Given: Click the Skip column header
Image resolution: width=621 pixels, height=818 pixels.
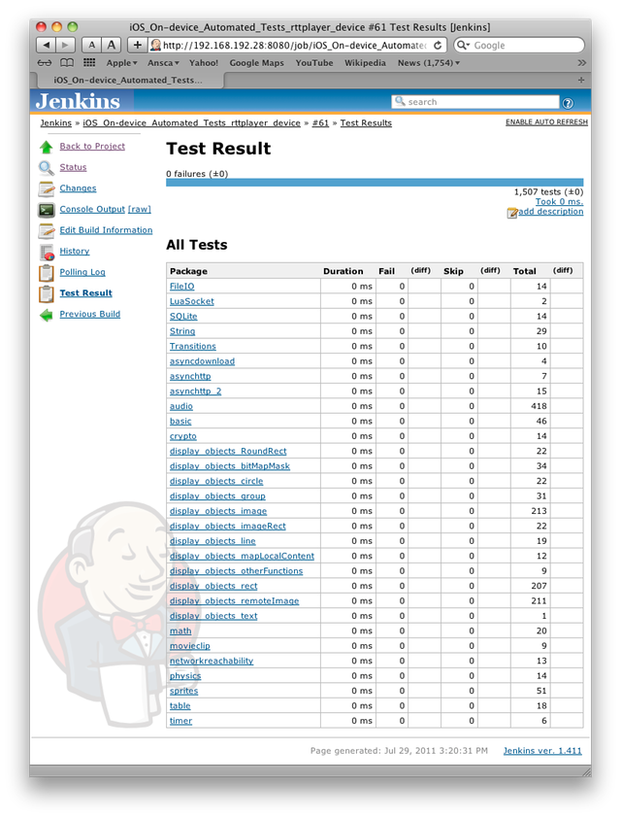Looking at the screenshot, I should click(x=453, y=271).
